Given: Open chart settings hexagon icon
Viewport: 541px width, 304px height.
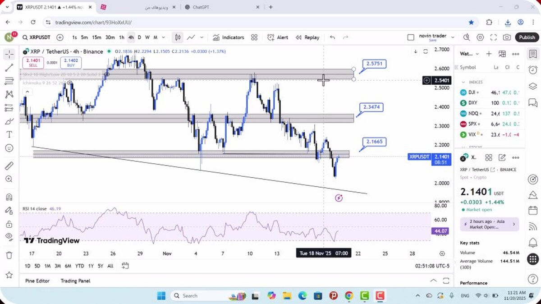Looking at the screenshot, I should pyautogui.click(x=480, y=37).
